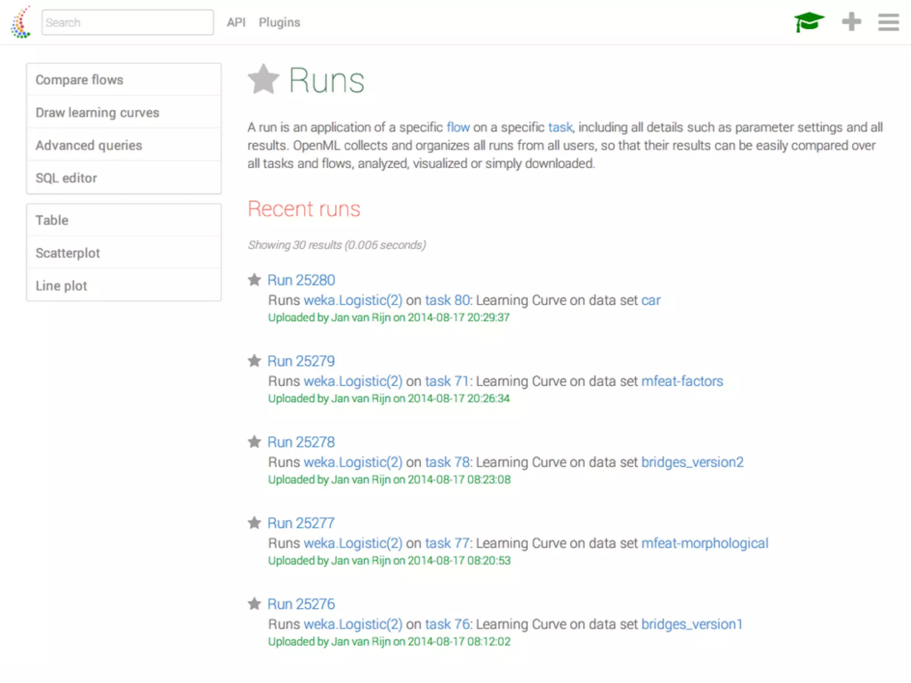This screenshot has width=911, height=683.
Task: Open the Plugins menu item
Action: pos(279,22)
